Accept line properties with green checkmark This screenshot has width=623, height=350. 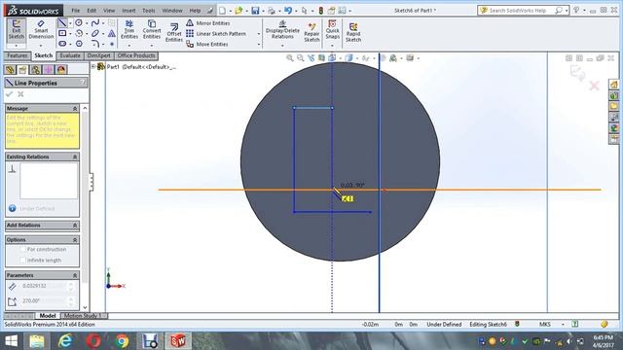[9, 94]
